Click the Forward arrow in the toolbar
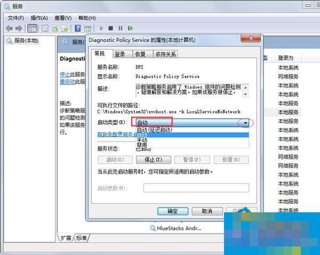The width and height of the screenshot is (320, 255). (19, 28)
